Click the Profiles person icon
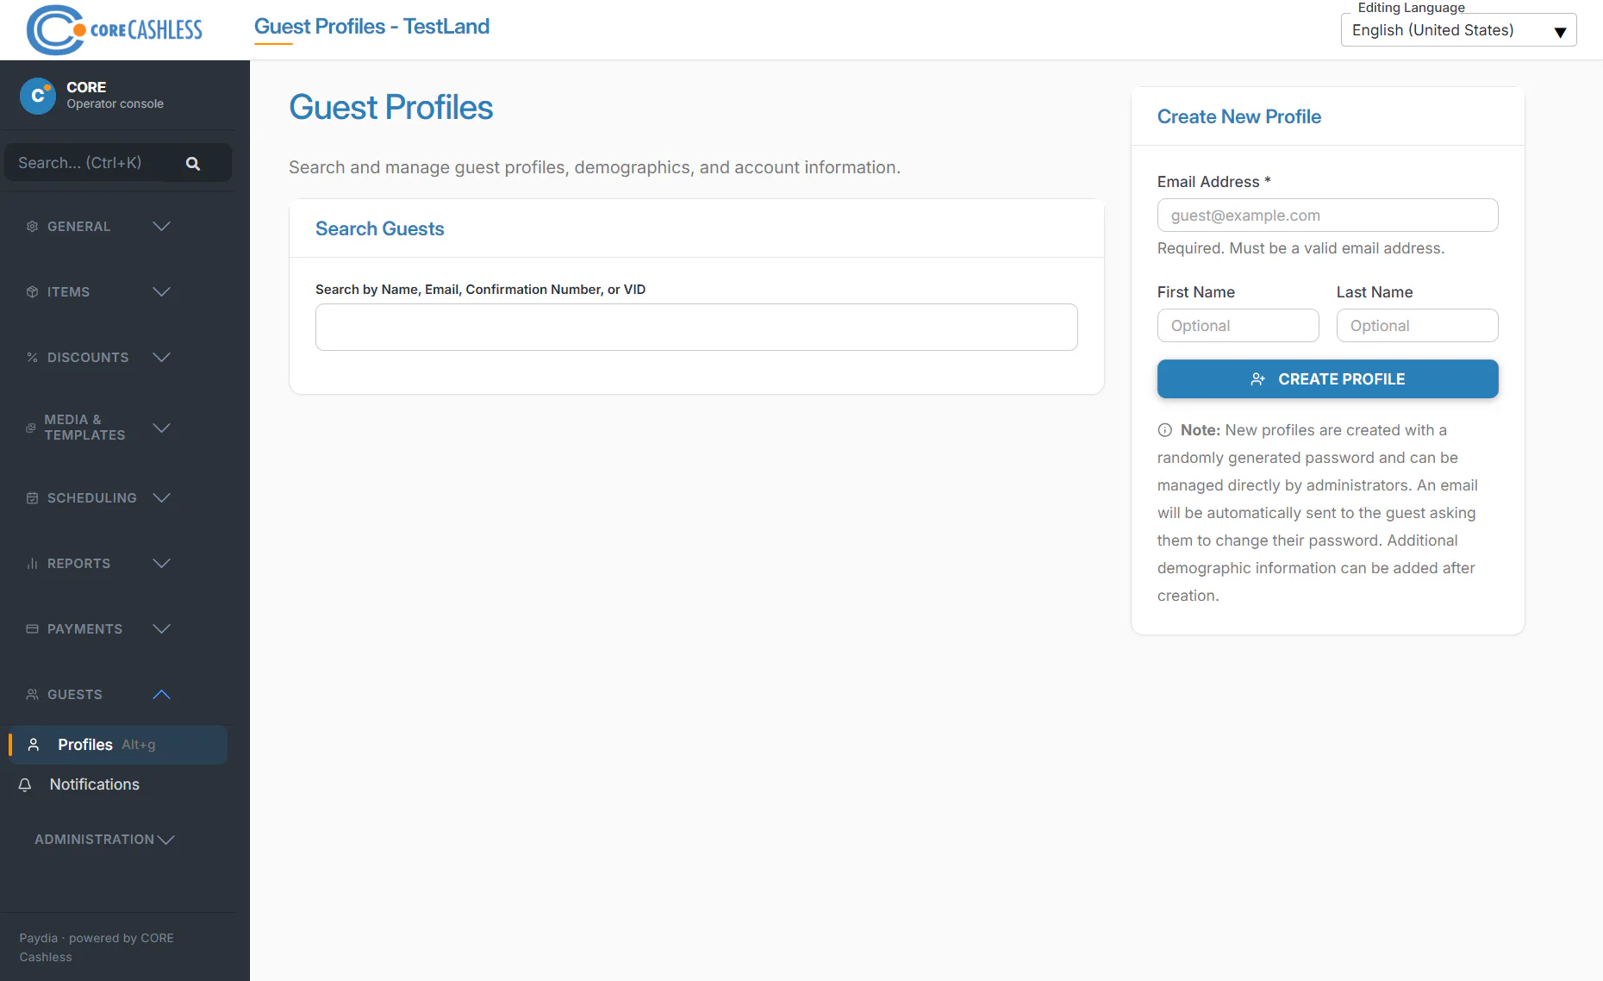This screenshot has height=981, width=1603. (34, 745)
